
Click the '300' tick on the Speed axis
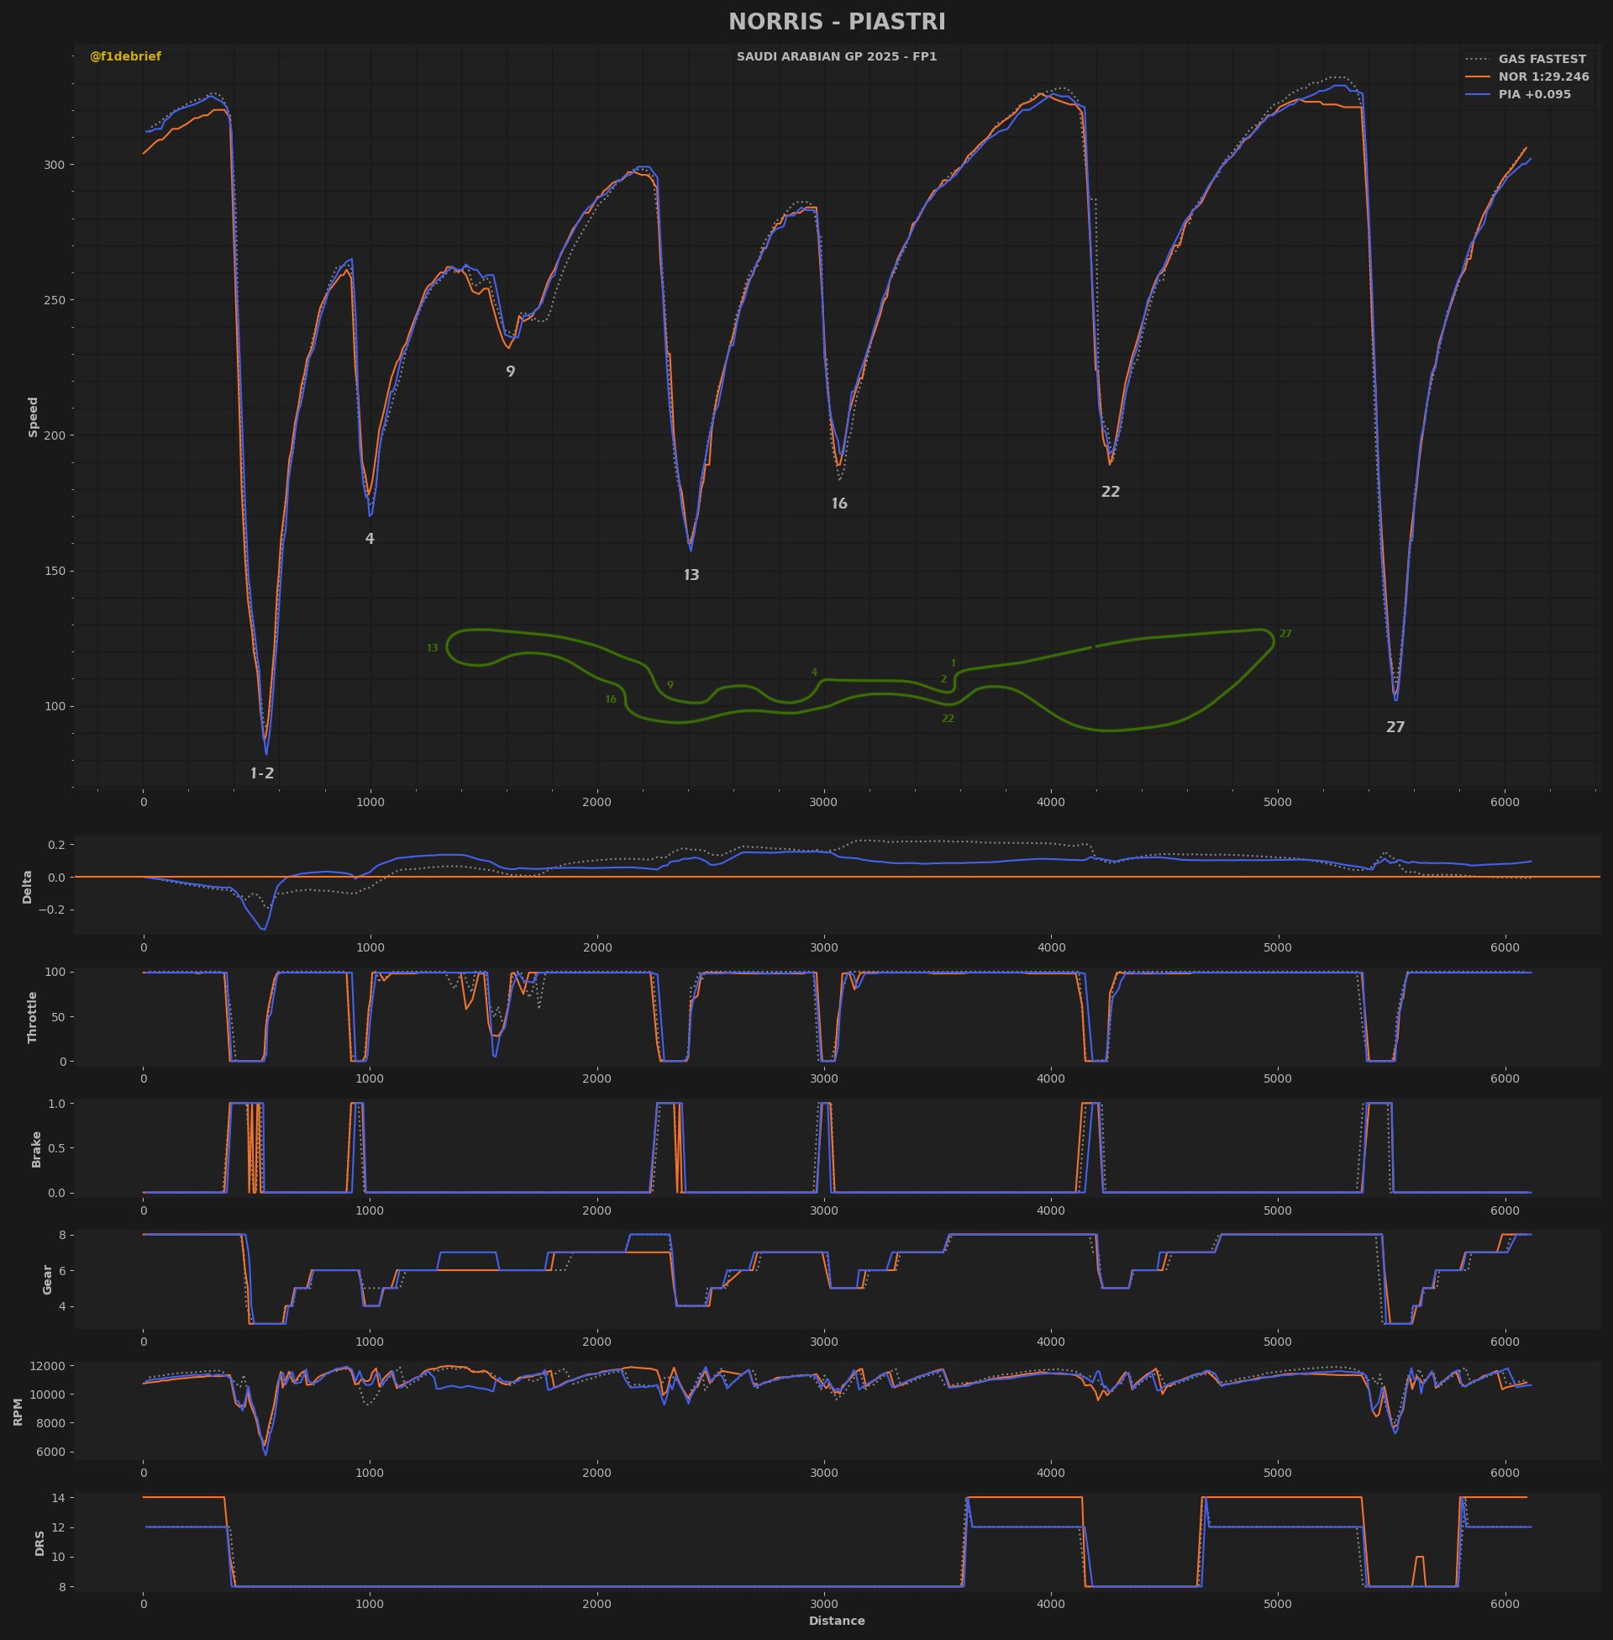coord(54,165)
